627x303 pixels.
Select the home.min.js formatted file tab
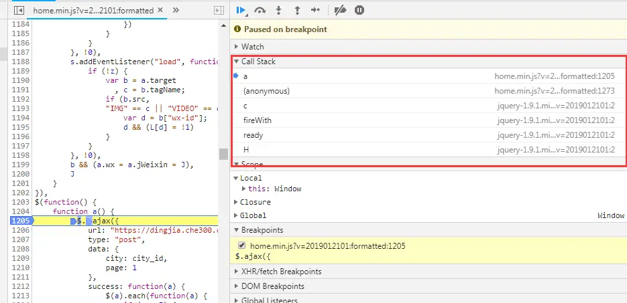(93, 10)
